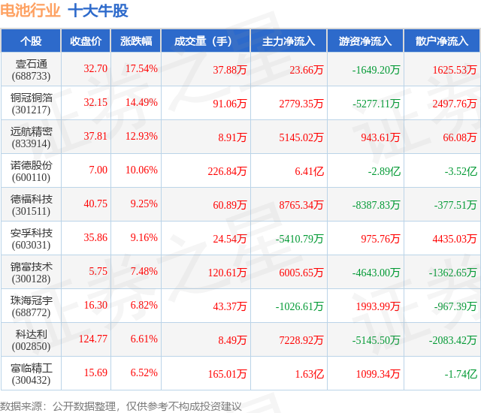Click the 散户净流入 column header
The height and width of the screenshot is (413, 481).
click(442, 41)
